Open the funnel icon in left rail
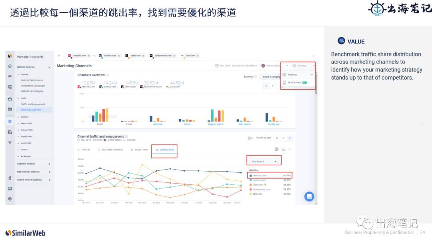This screenshot has height=242, width=432. (x=10, y=142)
